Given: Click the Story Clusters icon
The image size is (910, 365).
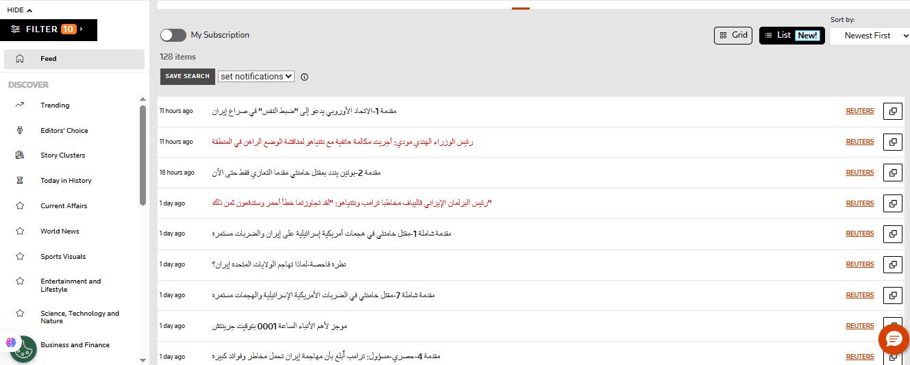Looking at the screenshot, I should click(x=20, y=155).
